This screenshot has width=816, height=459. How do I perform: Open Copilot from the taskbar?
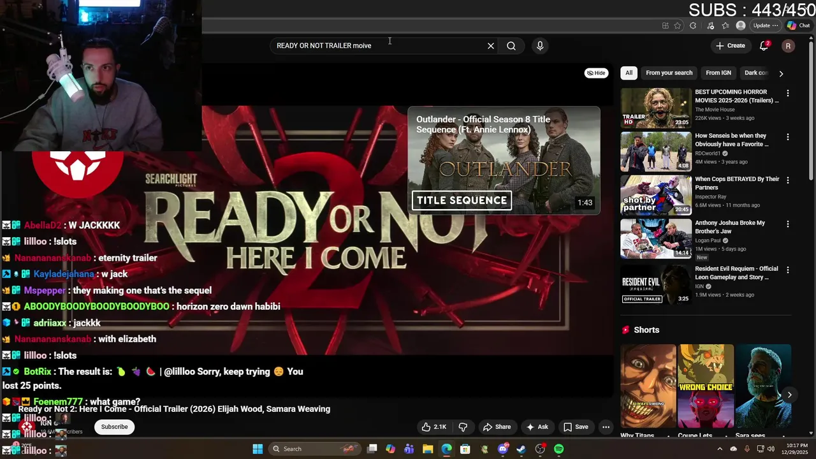[x=391, y=449]
